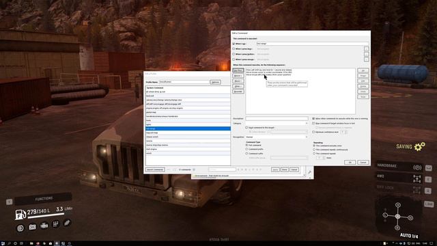
Task: Select the 'global map' command row
Action: 188,112
